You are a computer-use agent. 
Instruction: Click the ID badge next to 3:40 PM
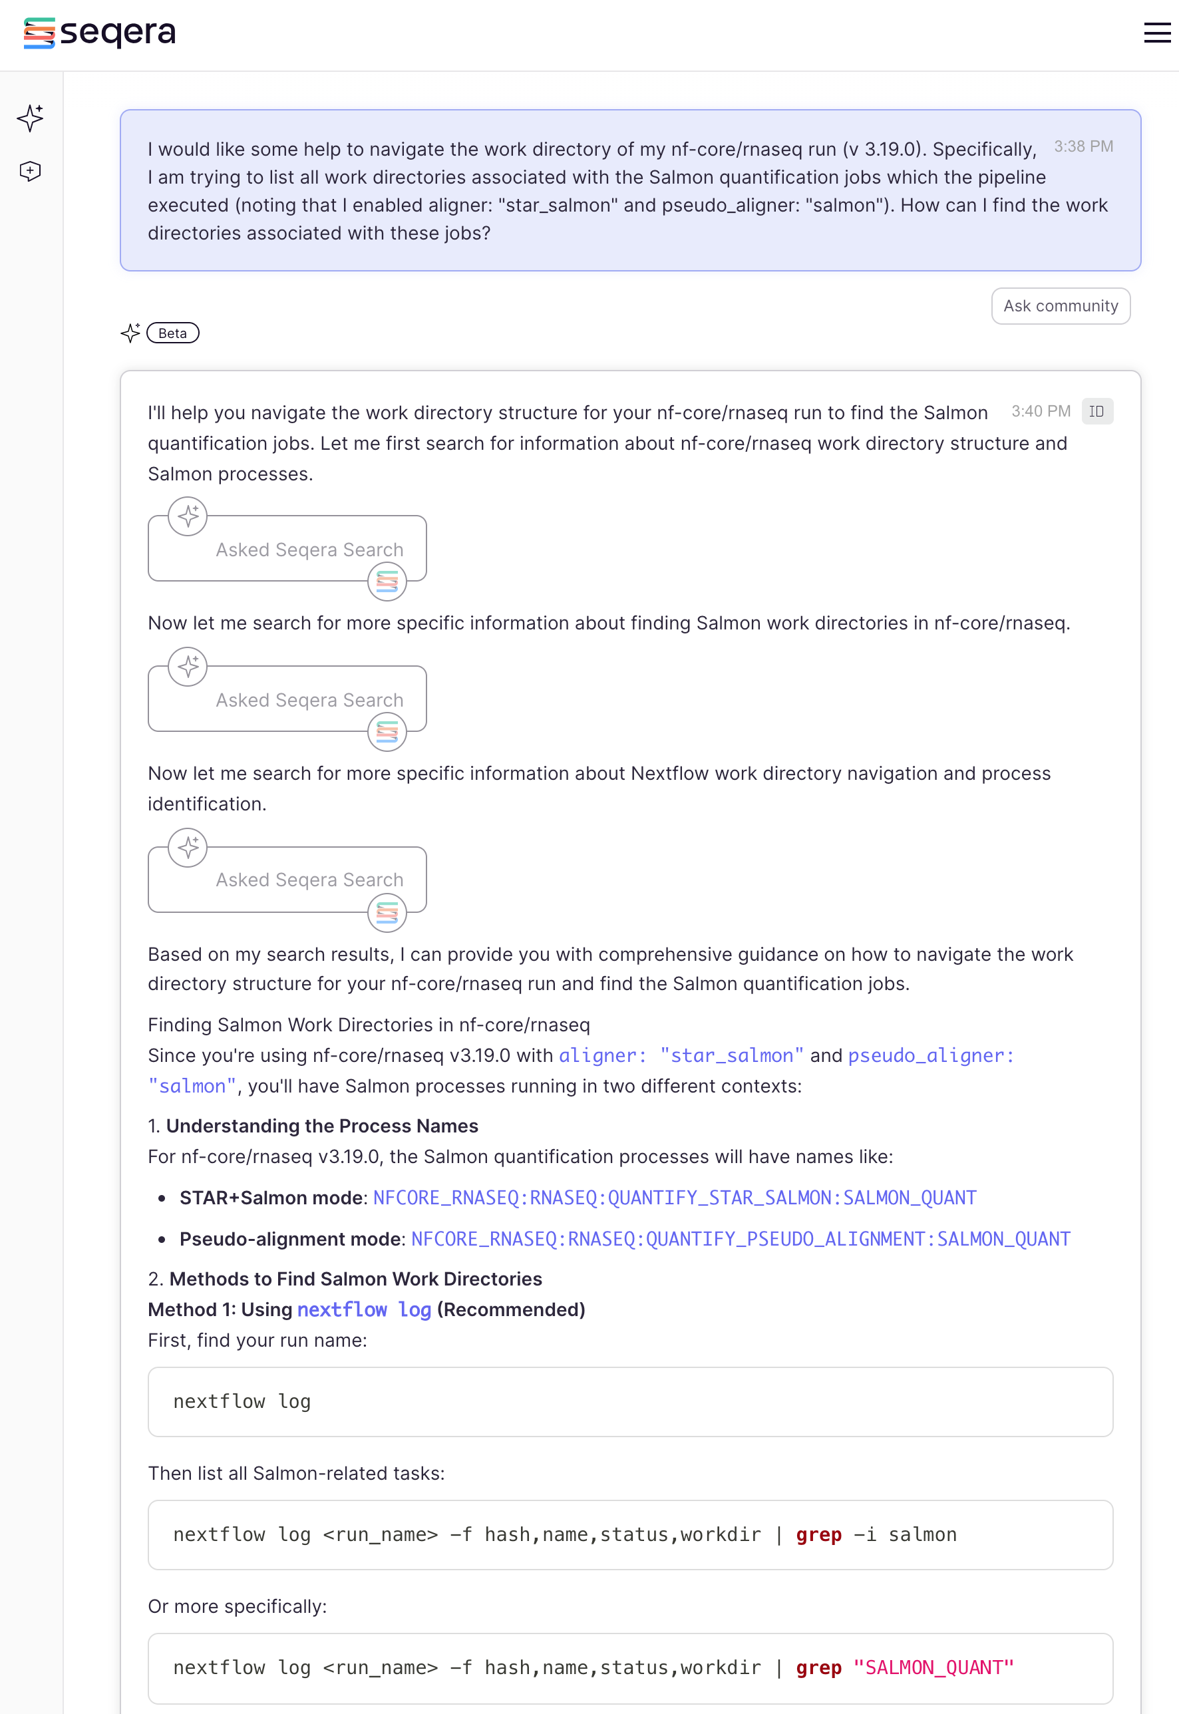pyautogui.click(x=1096, y=411)
